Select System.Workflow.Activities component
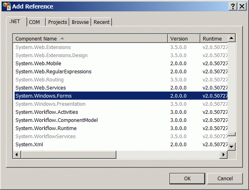Viewport: 249px width, 190px height. pyautogui.click(x=121, y=112)
